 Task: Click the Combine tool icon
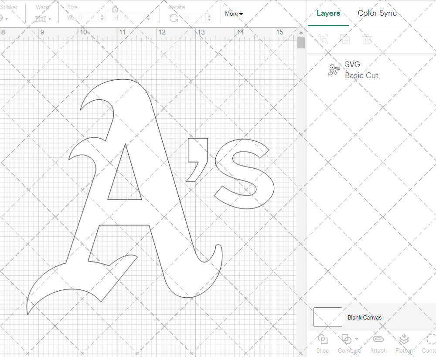[346, 340]
